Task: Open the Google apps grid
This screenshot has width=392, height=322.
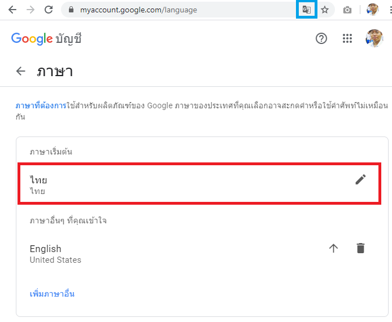Action: tap(347, 39)
